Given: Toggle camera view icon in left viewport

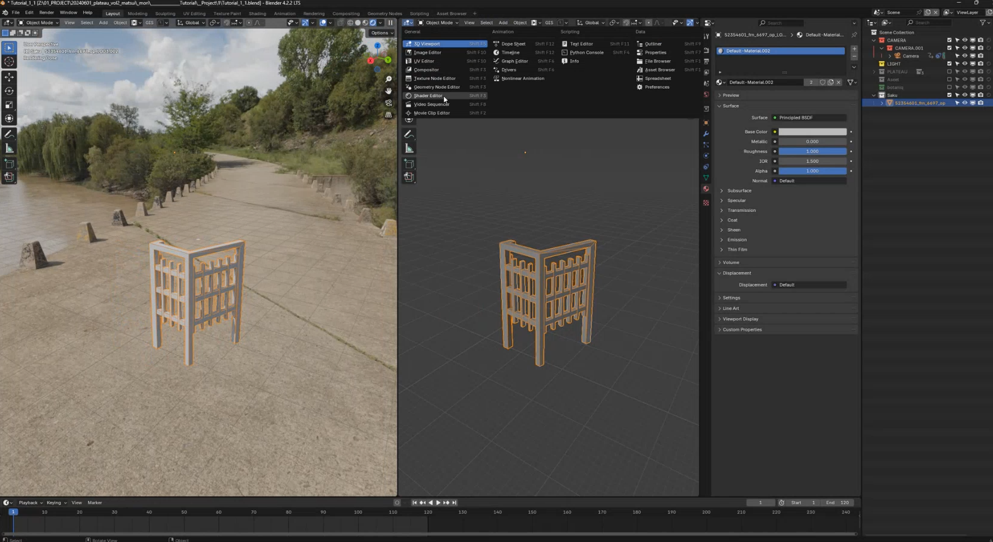Looking at the screenshot, I should click(x=388, y=103).
